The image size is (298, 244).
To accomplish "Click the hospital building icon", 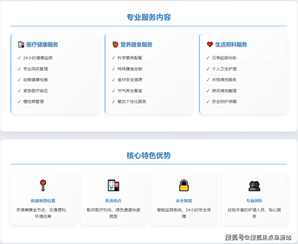I will pos(114,185).
